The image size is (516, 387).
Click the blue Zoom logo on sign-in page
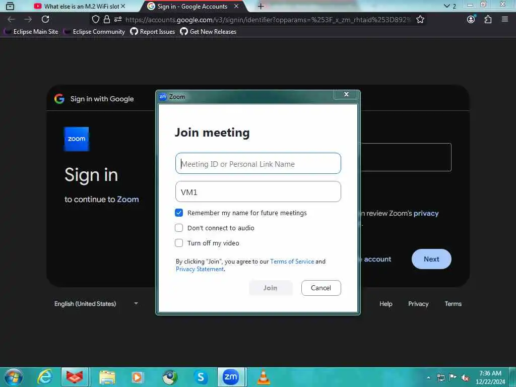(77, 139)
